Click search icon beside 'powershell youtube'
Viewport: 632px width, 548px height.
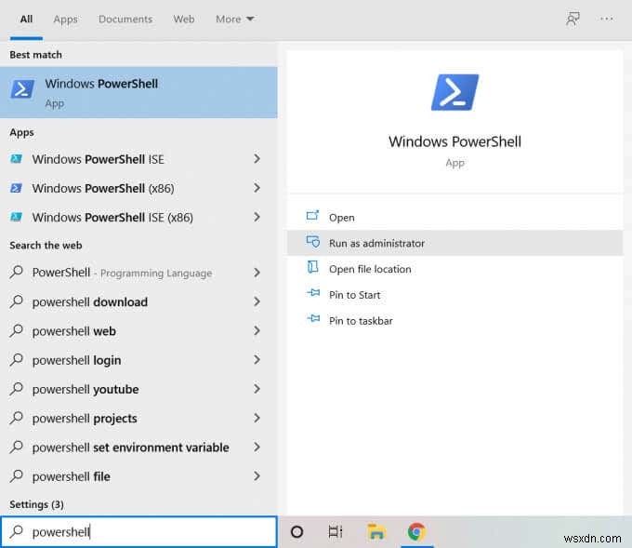click(x=16, y=389)
